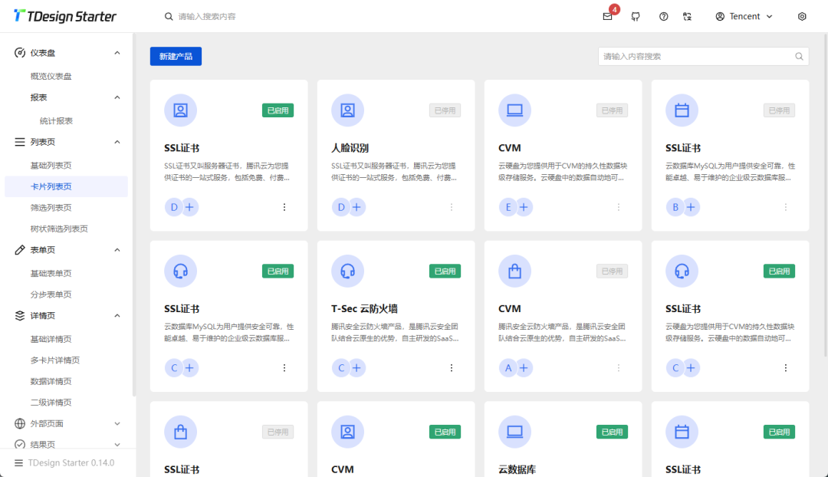This screenshot has height=477, width=828.
Task: Click the calendar icon on card with avatar B
Action: click(682, 110)
